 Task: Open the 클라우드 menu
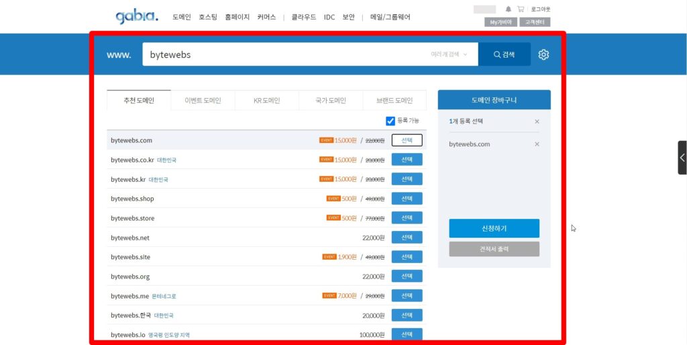[x=304, y=17]
